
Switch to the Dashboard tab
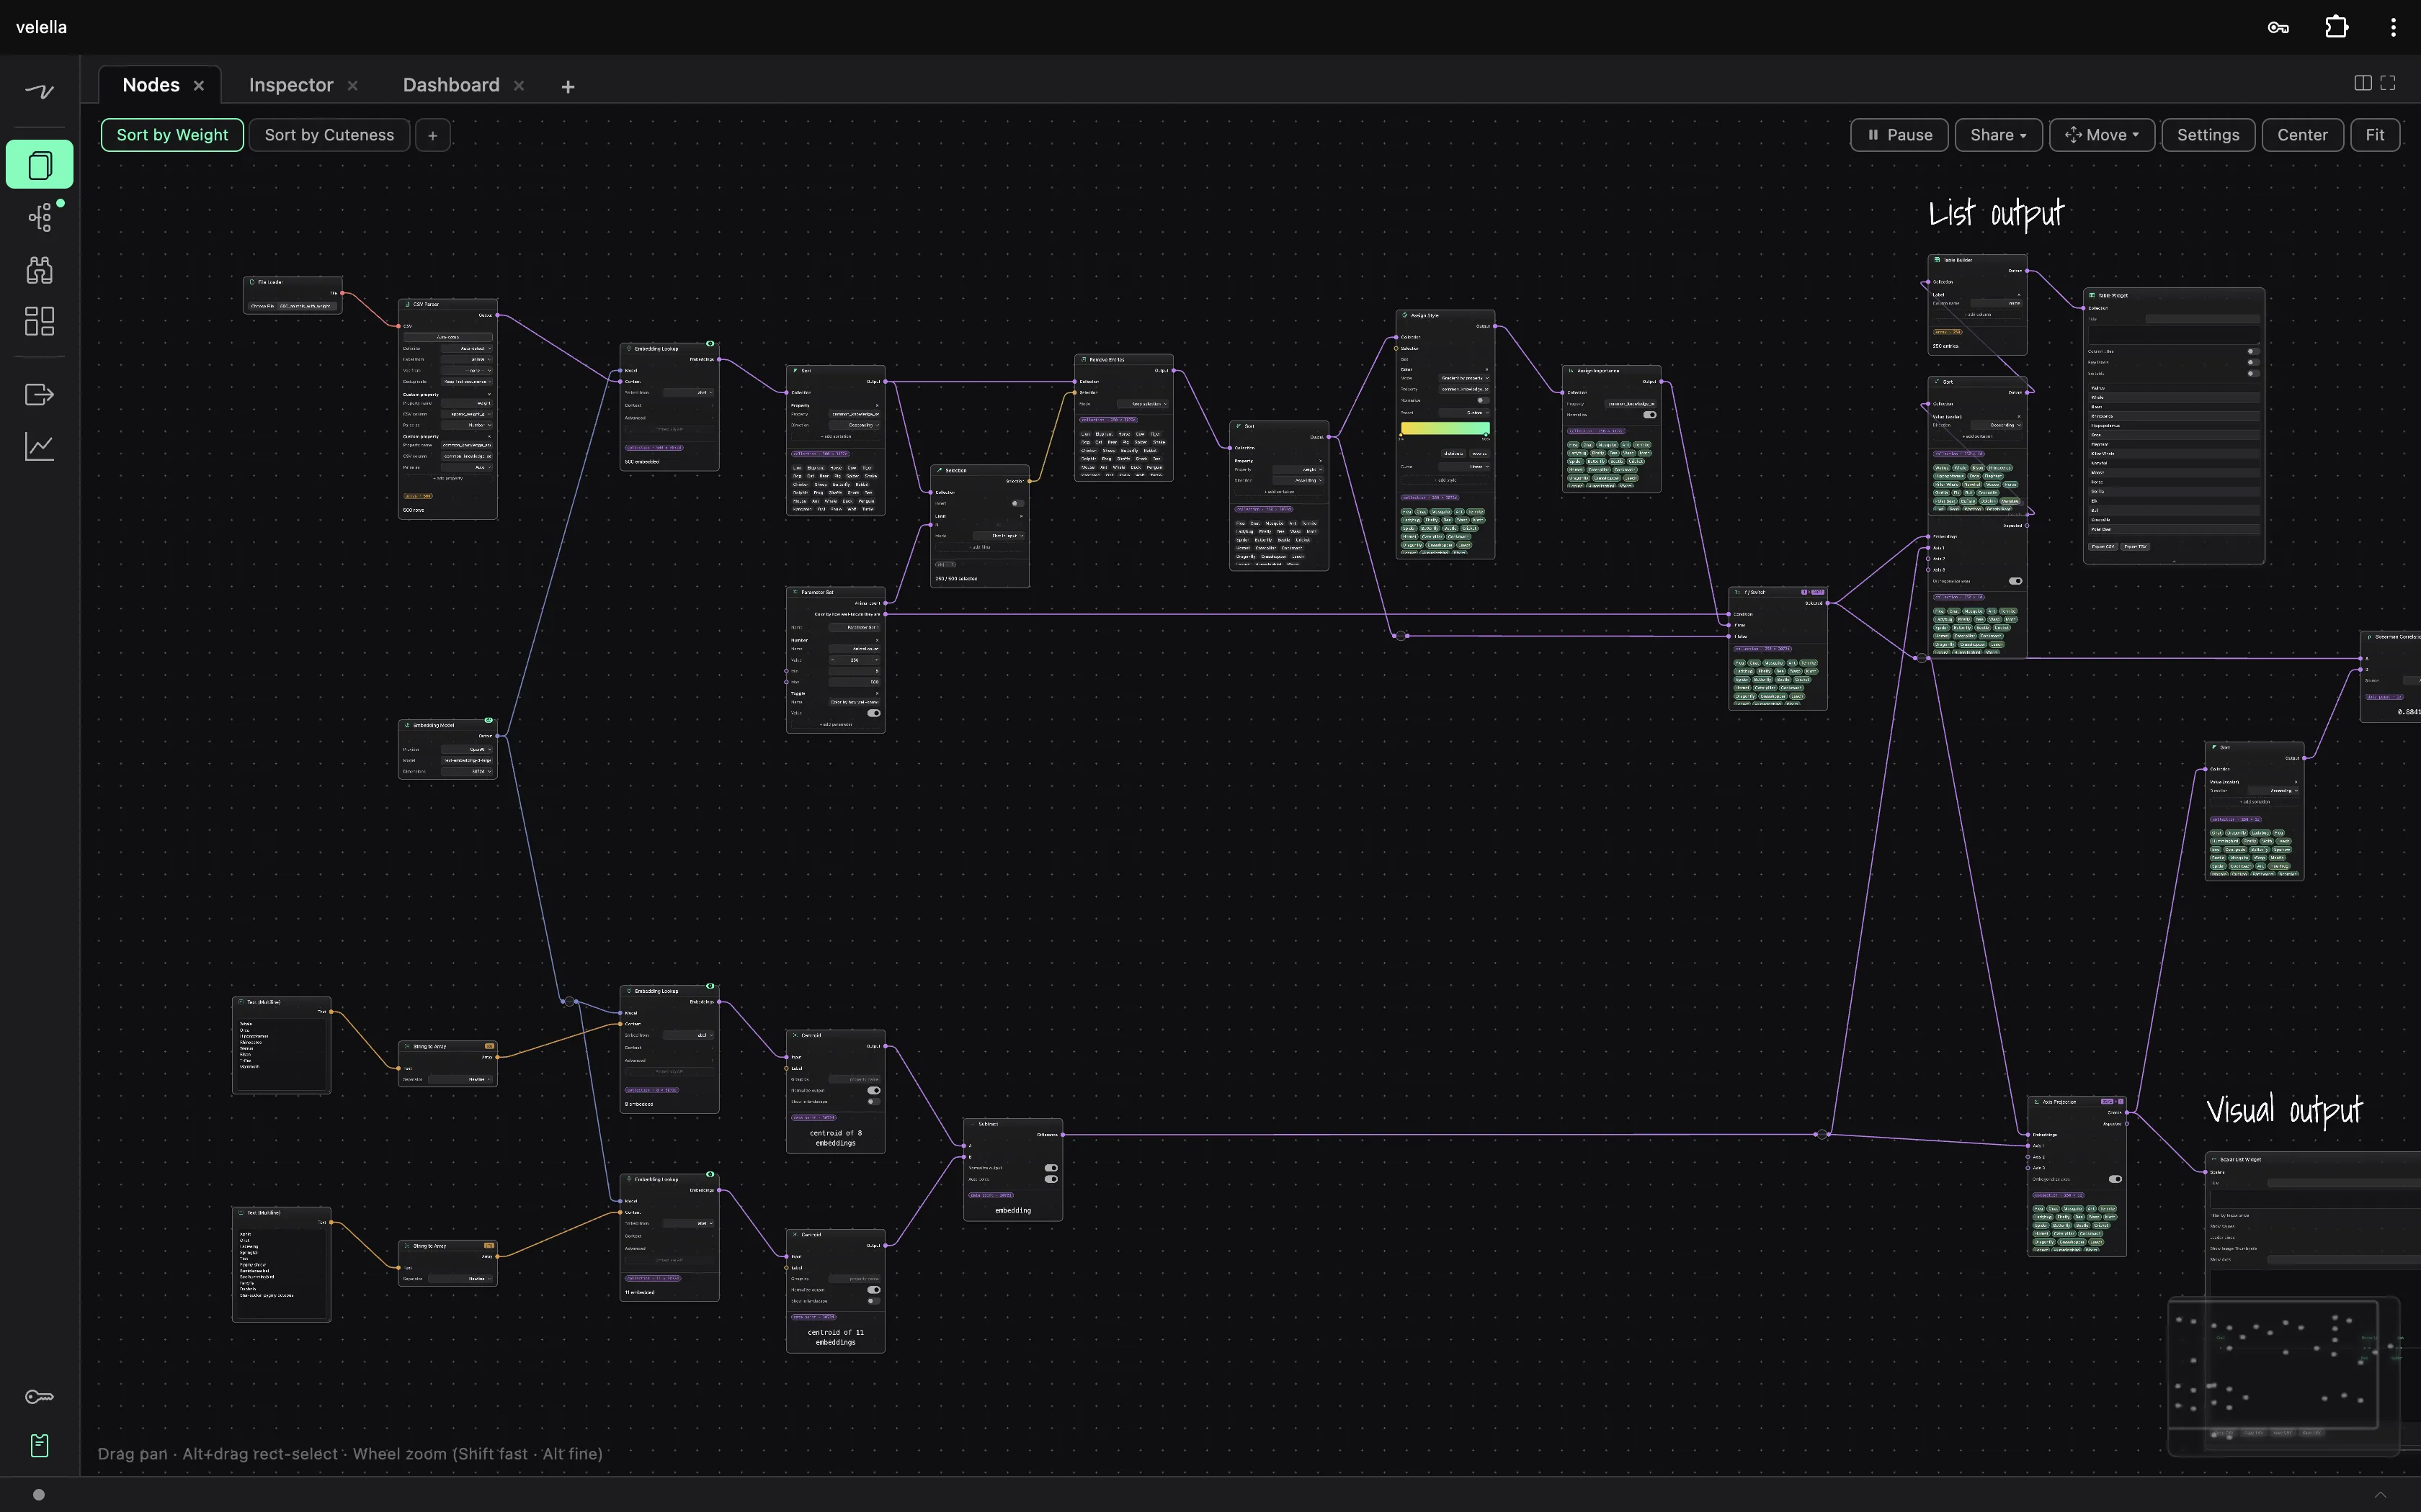tap(451, 86)
